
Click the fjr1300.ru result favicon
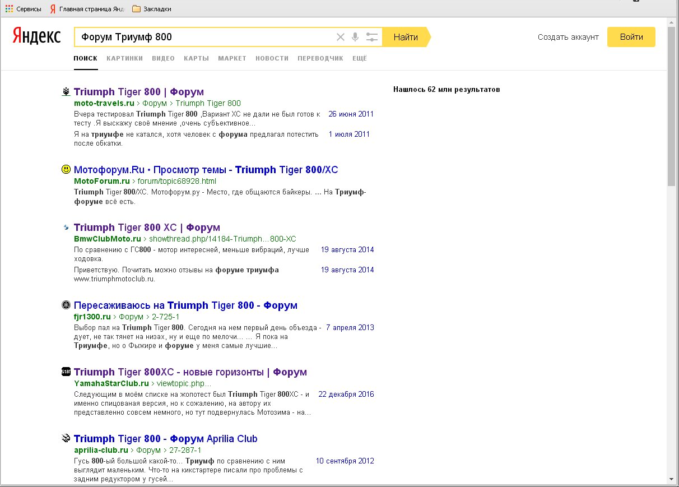(x=66, y=305)
